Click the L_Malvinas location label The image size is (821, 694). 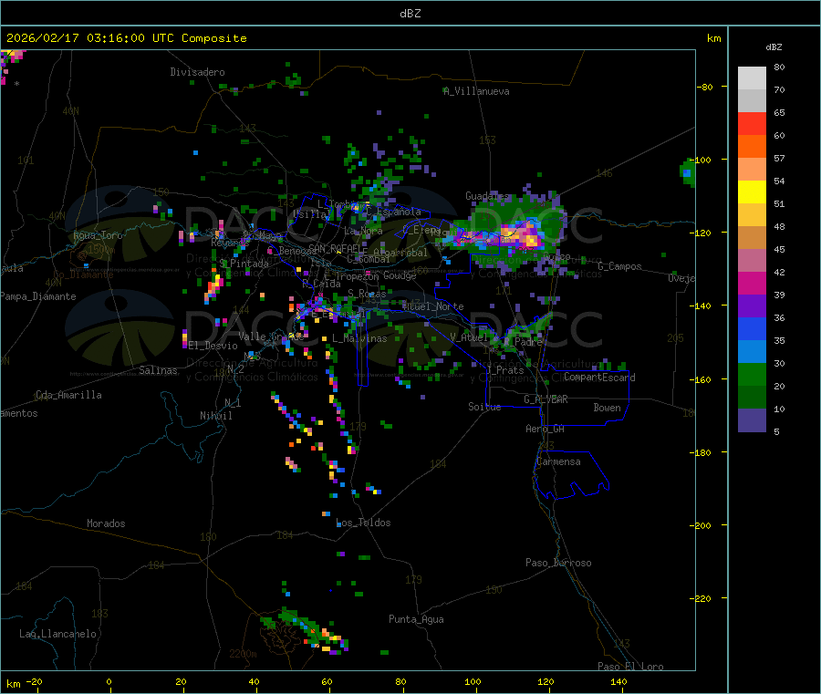[x=359, y=338]
